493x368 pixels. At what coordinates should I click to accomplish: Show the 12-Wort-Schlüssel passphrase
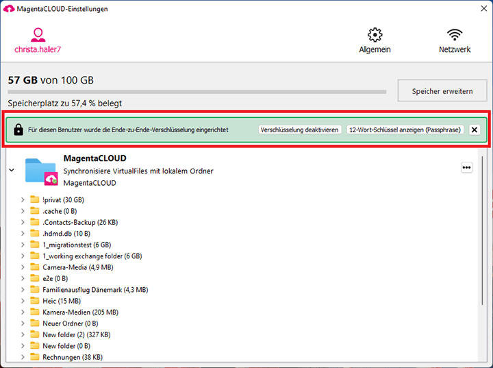click(x=405, y=130)
